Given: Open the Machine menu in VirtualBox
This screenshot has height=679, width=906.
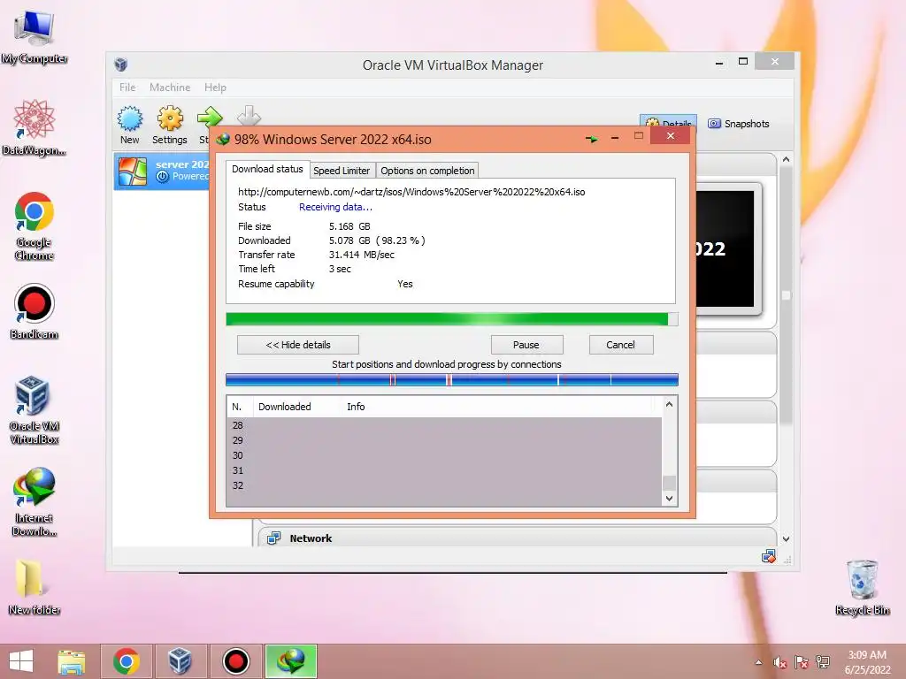Looking at the screenshot, I should (x=170, y=88).
